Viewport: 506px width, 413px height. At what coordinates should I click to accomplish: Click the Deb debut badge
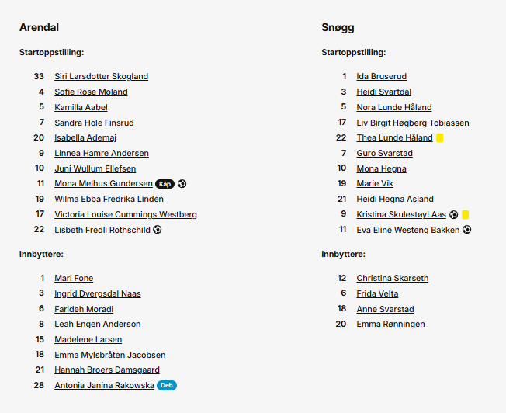click(x=167, y=385)
